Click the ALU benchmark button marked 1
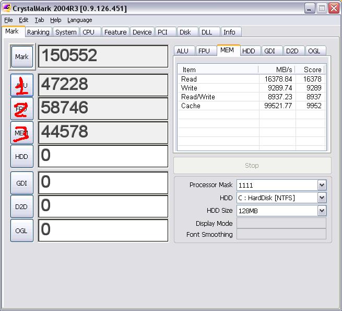Image resolution: width=342 pixels, height=311 pixels. (21, 85)
